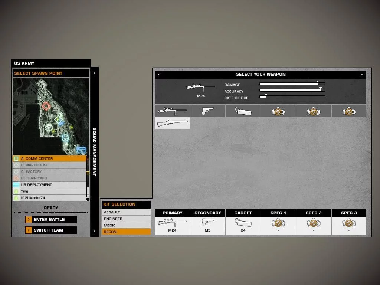Choose the Medic kit
The width and height of the screenshot is (380, 285).
click(x=126, y=225)
